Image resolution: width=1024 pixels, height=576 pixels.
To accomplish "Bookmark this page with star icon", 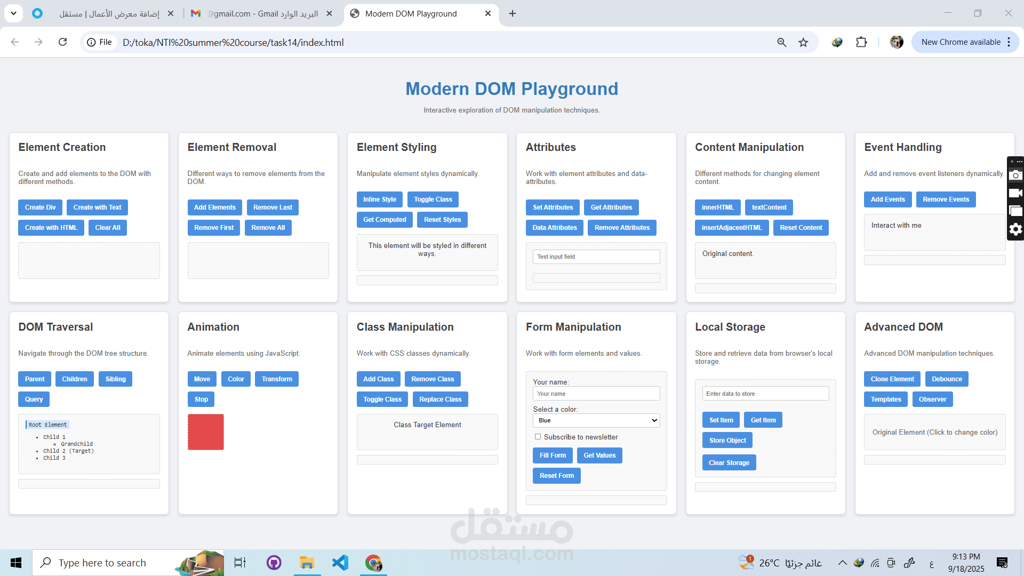I will click(803, 42).
